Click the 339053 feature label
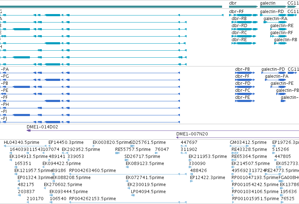This screenshot has height=204, width=299. pyautogui.click(x=76, y=157)
